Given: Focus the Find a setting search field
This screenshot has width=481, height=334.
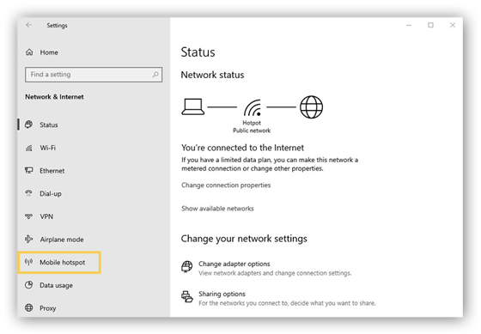Looking at the screenshot, I should tap(94, 75).
